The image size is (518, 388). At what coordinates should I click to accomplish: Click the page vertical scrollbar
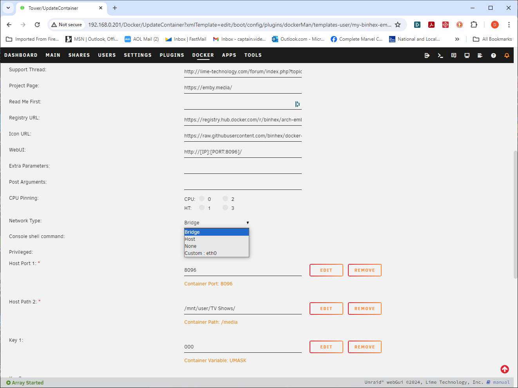coord(515,215)
